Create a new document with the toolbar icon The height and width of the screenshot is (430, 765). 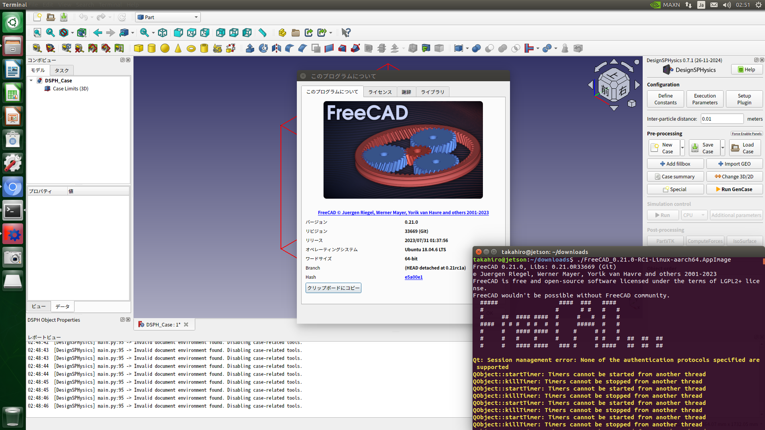(37, 17)
